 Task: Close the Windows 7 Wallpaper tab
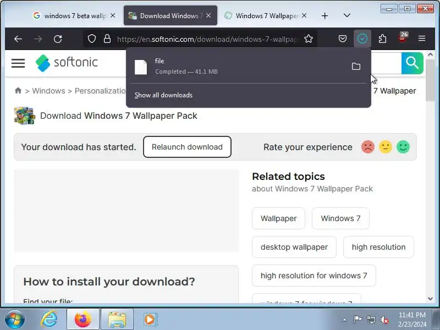tap(304, 16)
